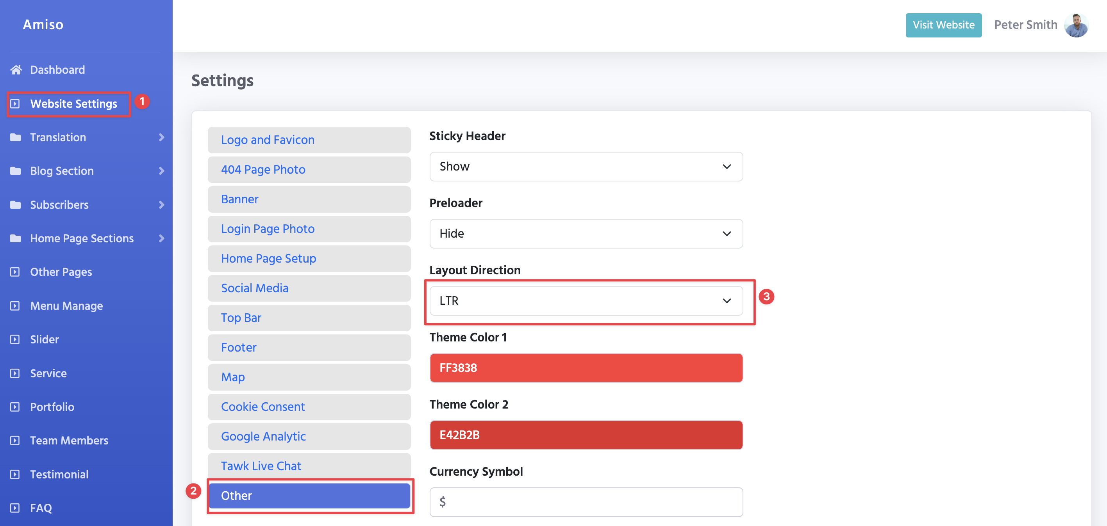Click the Testimonial sidebar icon
The image size is (1107, 526).
tap(15, 474)
